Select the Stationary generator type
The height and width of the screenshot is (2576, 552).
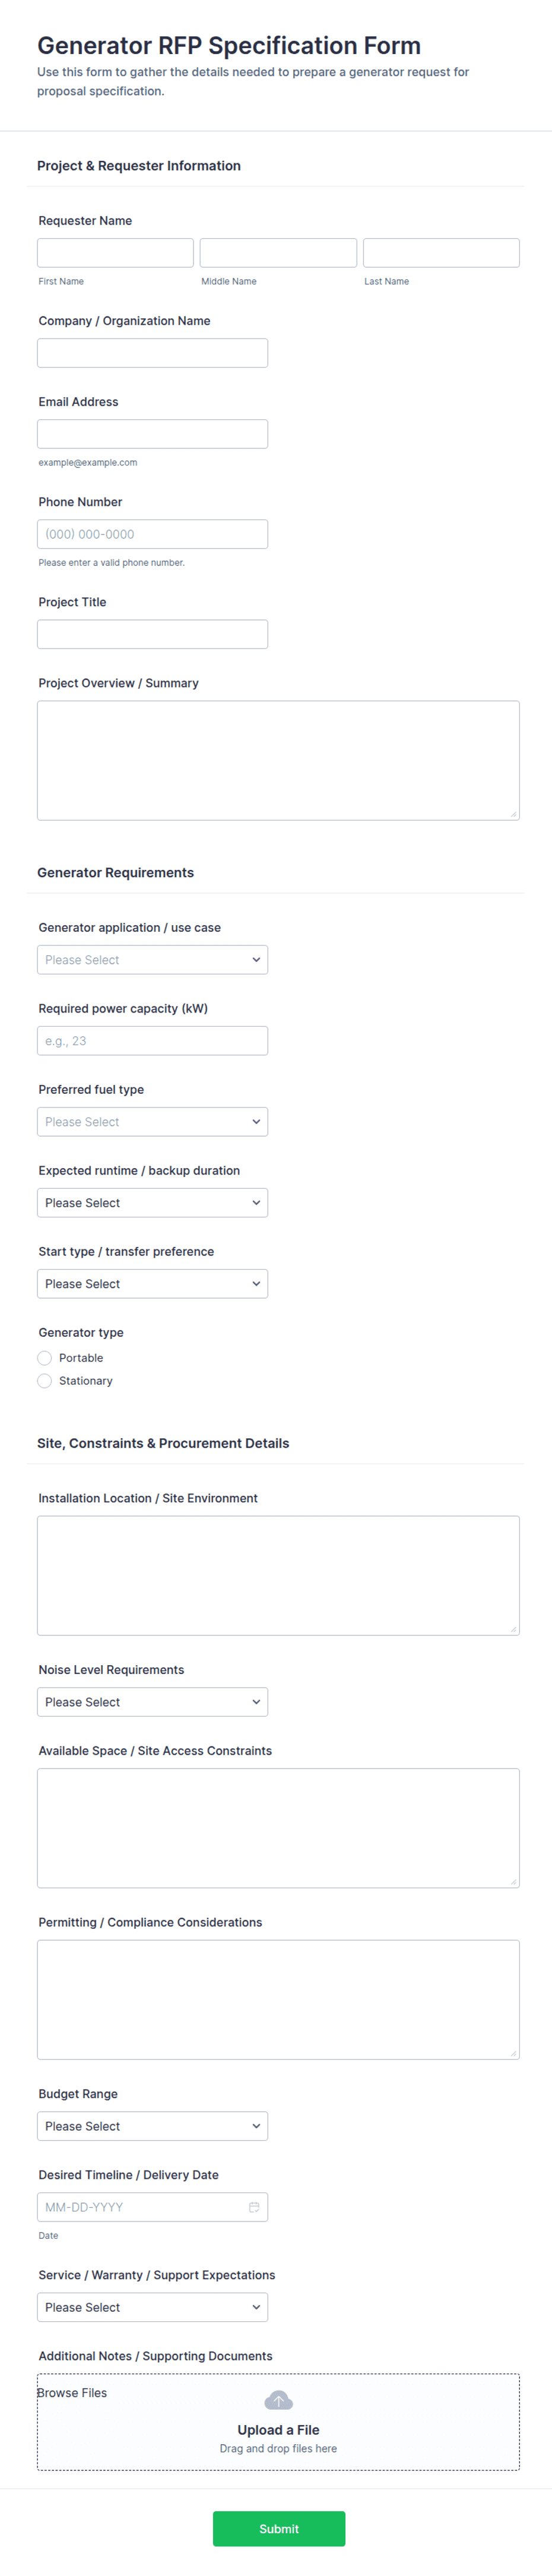coord(45,1381)
